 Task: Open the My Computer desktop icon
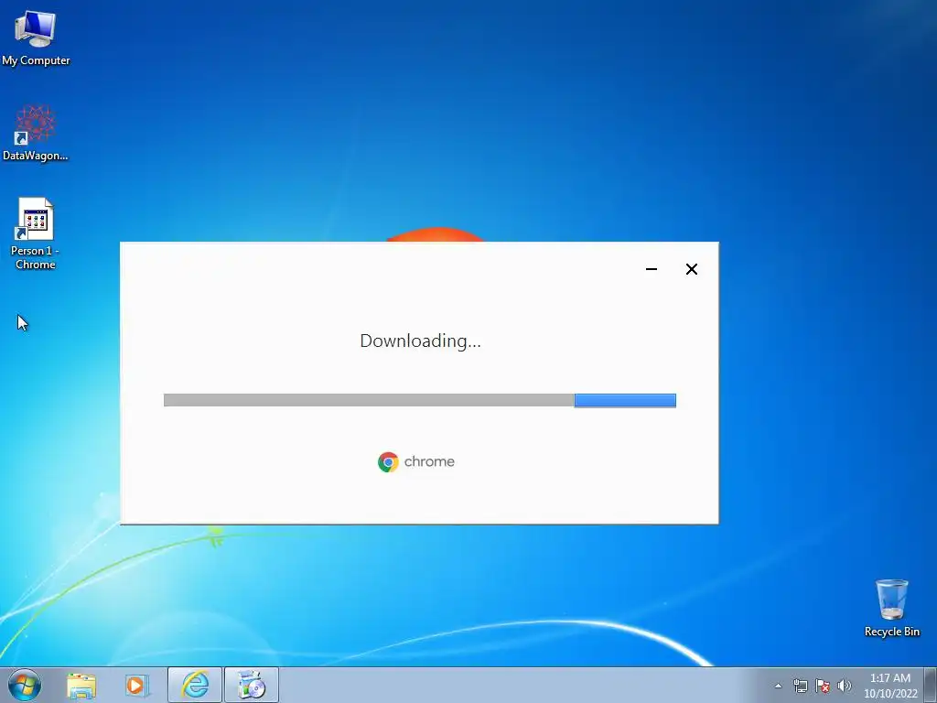[36, 37]
